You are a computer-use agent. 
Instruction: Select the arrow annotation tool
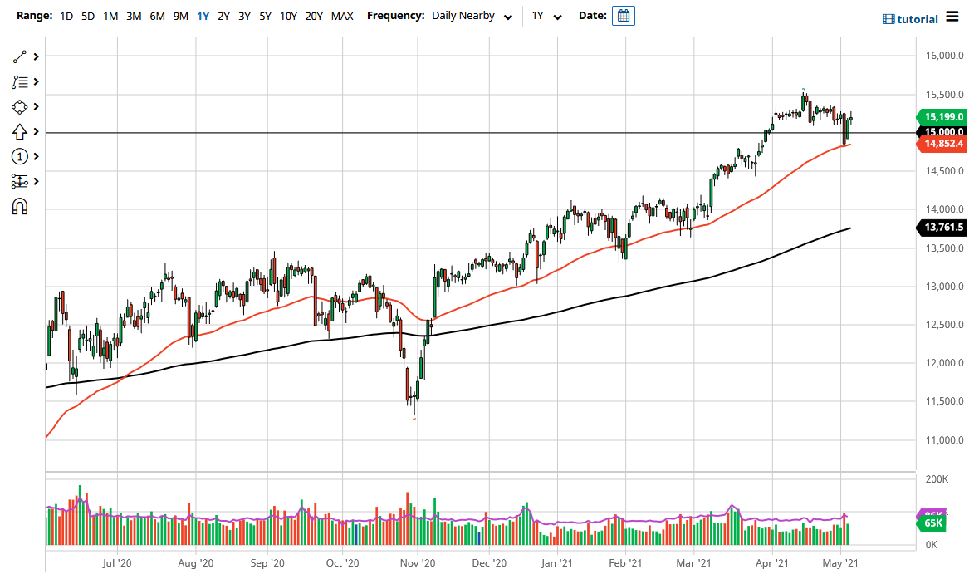[x=21, y=131]
